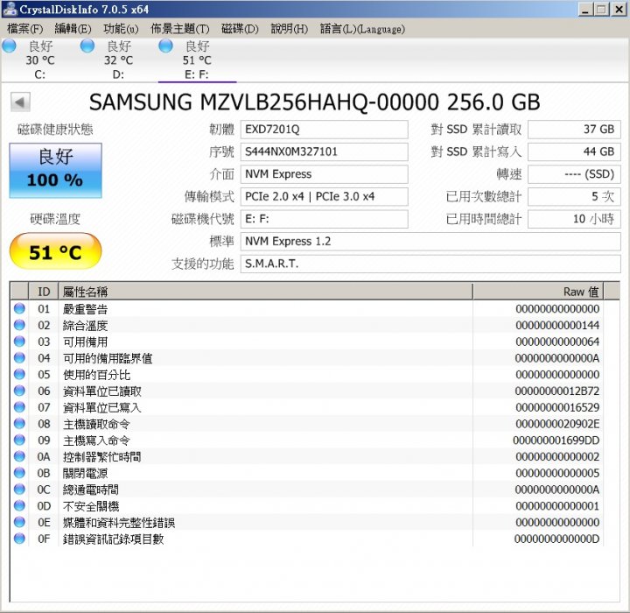
Task: Click status orb for attribute 0A
Action: pyautogui.click(x=19, y=456)
